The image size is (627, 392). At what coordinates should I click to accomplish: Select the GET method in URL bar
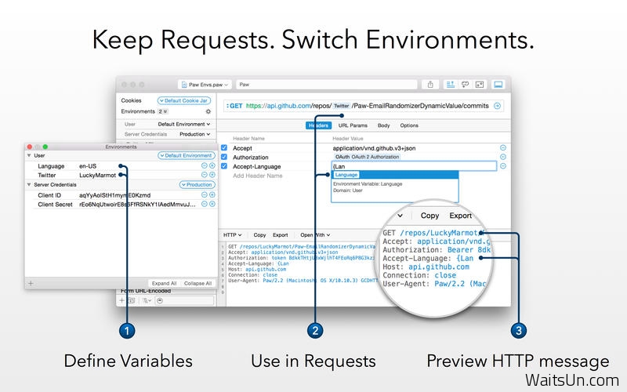(234, 106)
